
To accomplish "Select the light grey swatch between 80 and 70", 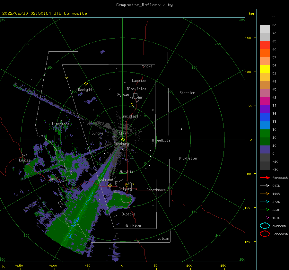I will click(x=265, y=29).
